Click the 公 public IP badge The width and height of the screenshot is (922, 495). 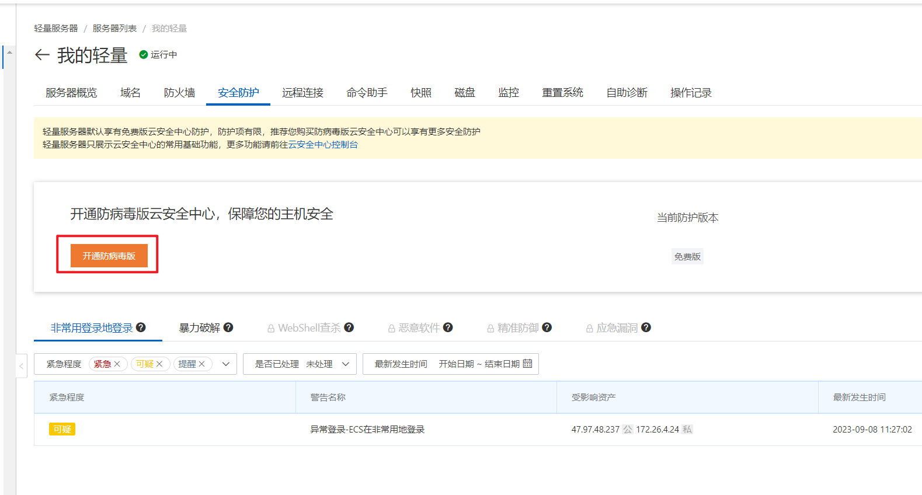pyautogui.click(x=628, y=429)
